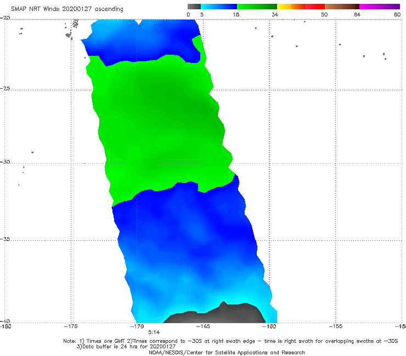
Task: Click the title 'SMAP NRT Winds 20200127 ascending'
Action: [67, 9]
